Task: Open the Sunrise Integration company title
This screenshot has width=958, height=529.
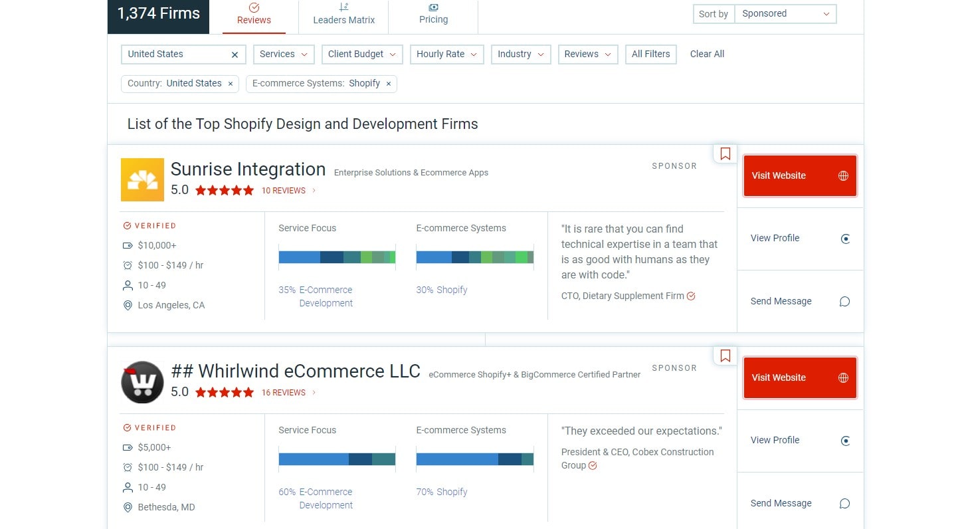Action: pos(248,169)
